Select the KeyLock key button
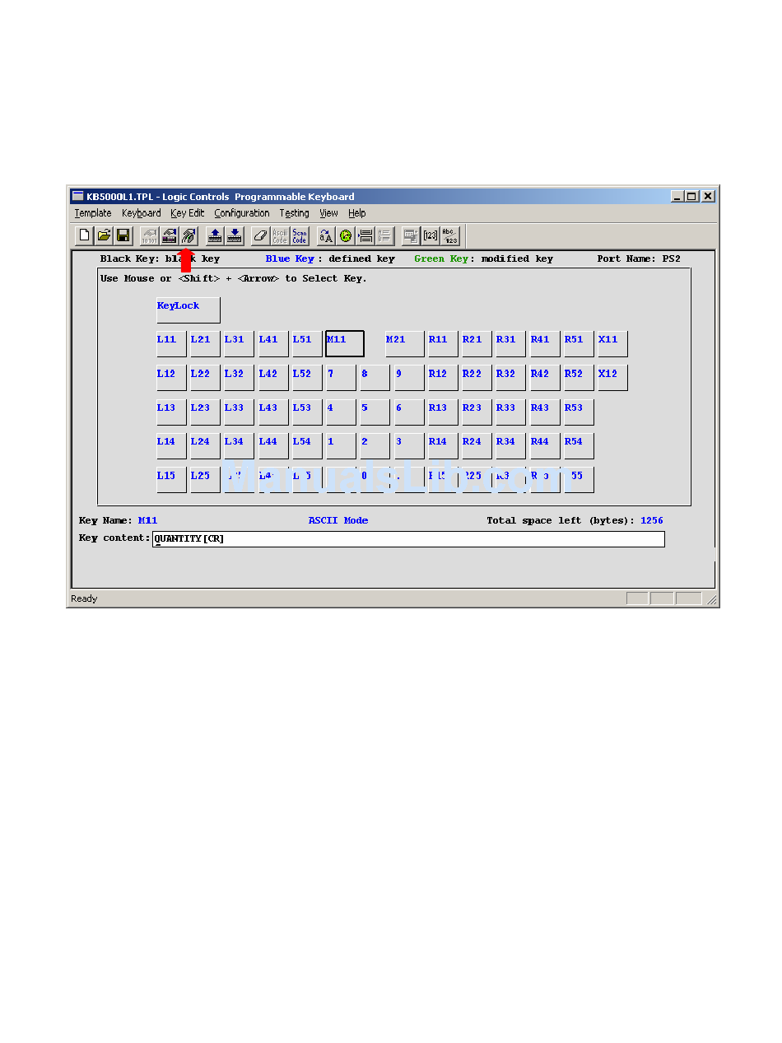782x1043 pixels. point(189,310)
